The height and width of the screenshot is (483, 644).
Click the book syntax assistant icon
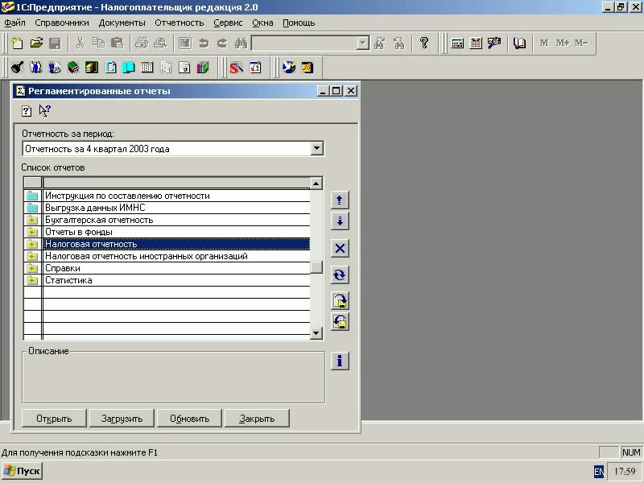pos(519,43)
